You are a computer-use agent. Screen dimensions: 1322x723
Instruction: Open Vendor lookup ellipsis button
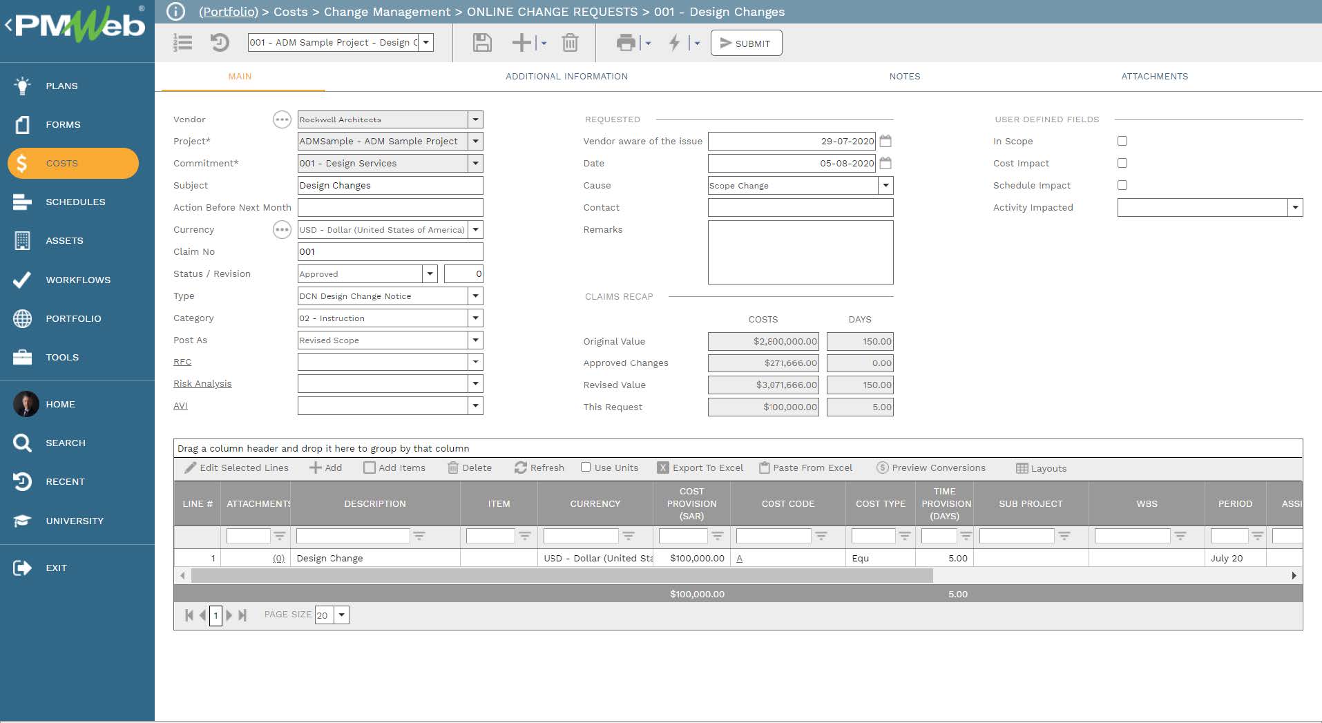[282, 119]
